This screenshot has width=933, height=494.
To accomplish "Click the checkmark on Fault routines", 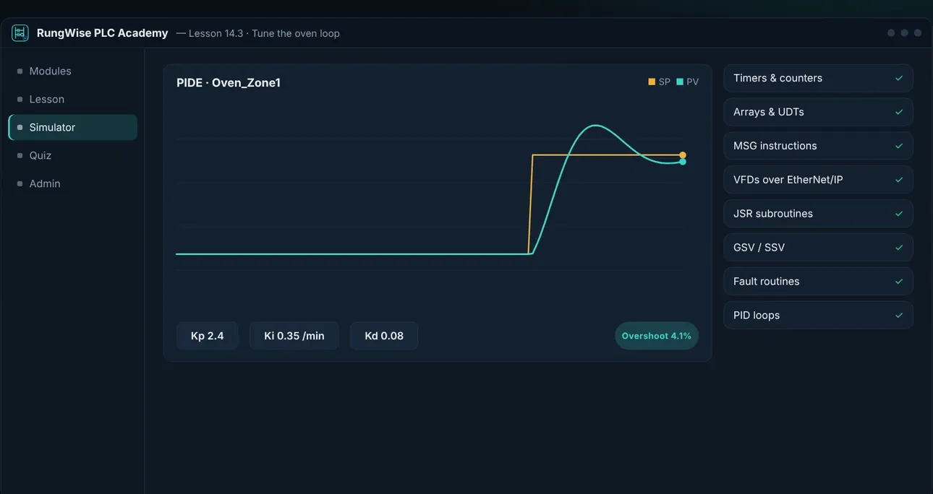I will 899,282.
